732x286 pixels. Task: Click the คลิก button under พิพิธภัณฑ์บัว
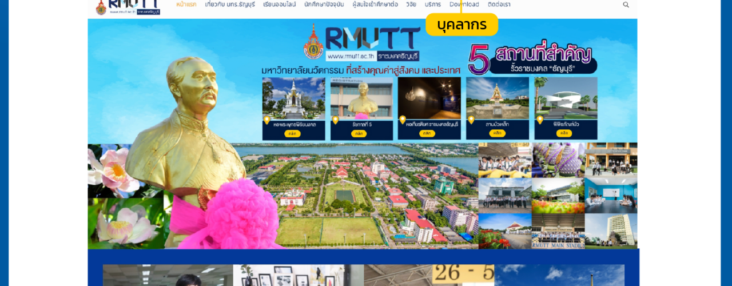[564, 133]
